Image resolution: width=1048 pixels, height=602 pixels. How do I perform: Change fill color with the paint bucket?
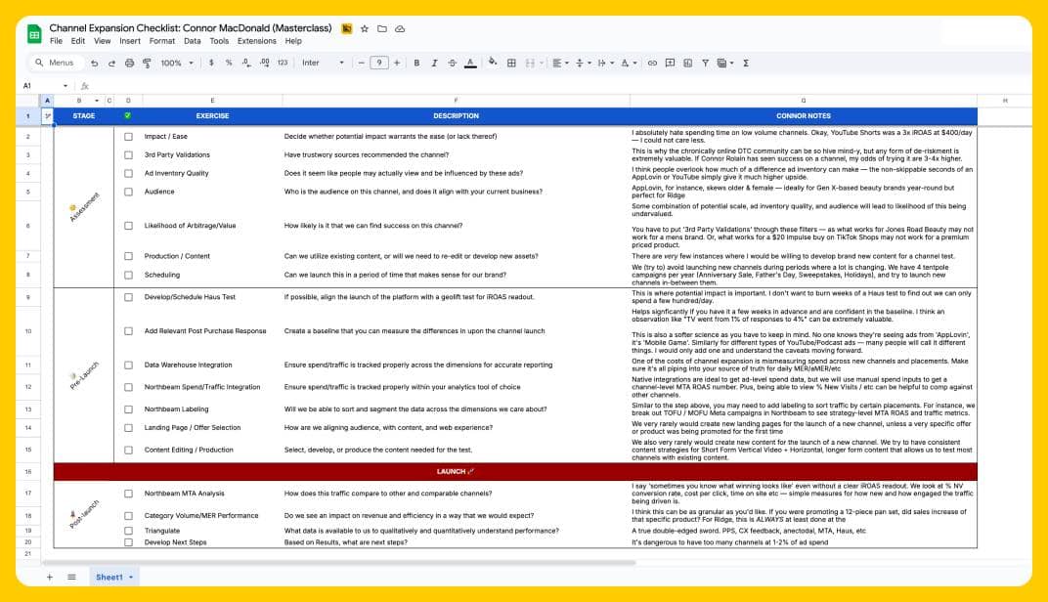point(492,62)
